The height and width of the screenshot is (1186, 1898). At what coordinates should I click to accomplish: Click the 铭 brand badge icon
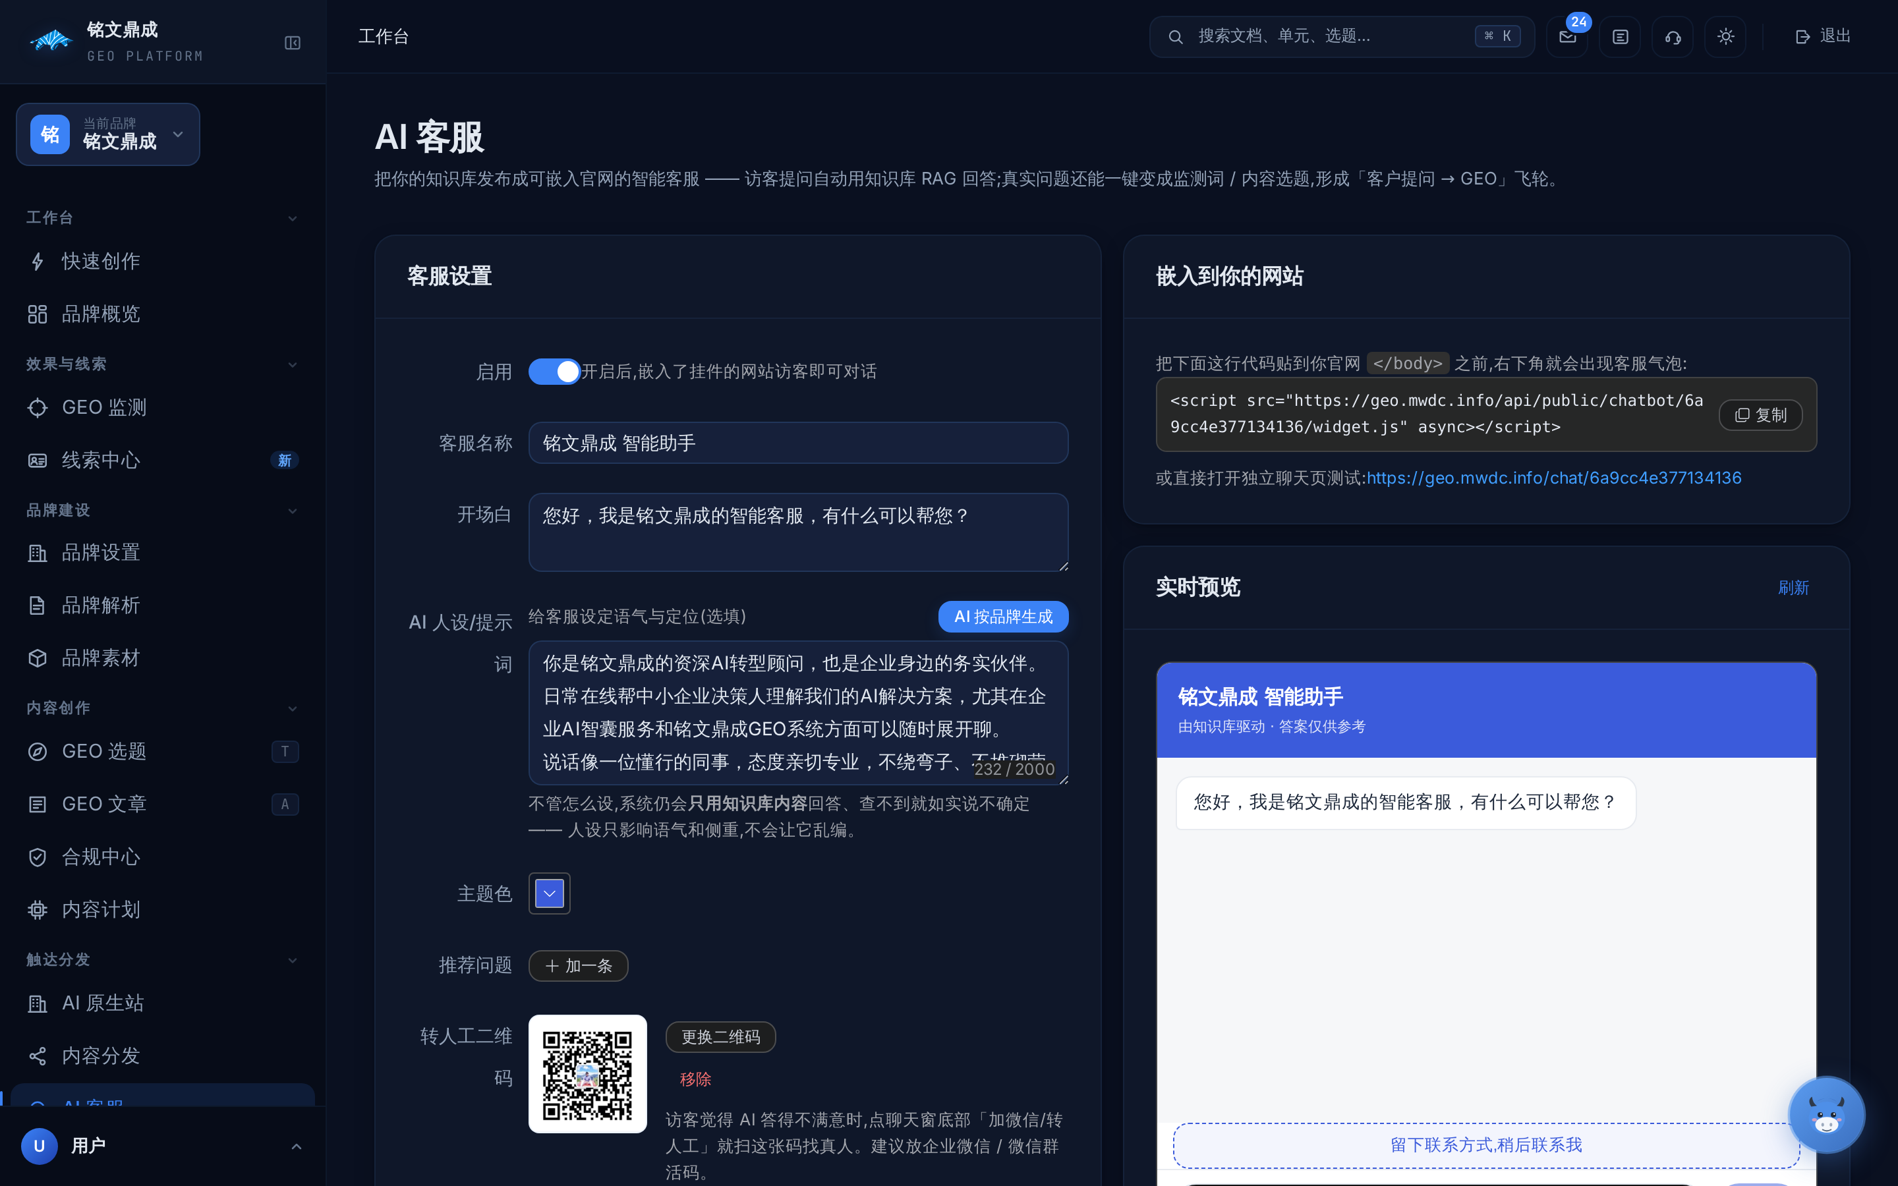click(50, 134)
